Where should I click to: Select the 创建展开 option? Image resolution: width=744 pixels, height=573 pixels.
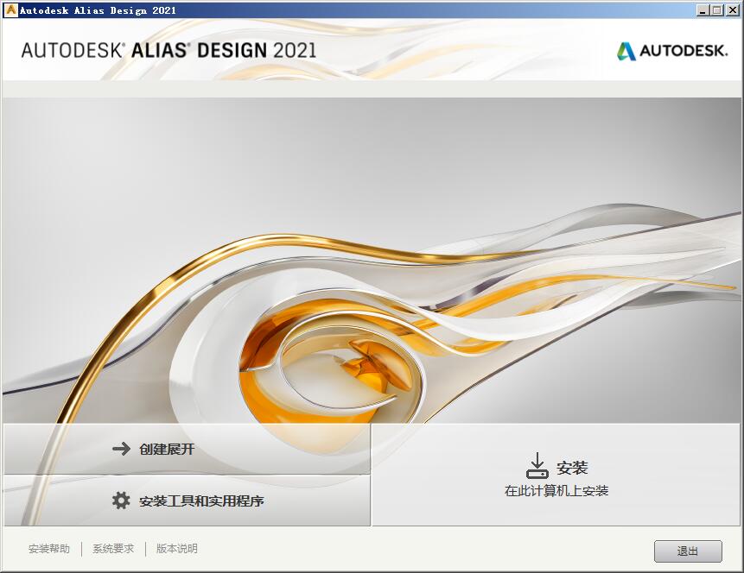[x=187, y=449]
